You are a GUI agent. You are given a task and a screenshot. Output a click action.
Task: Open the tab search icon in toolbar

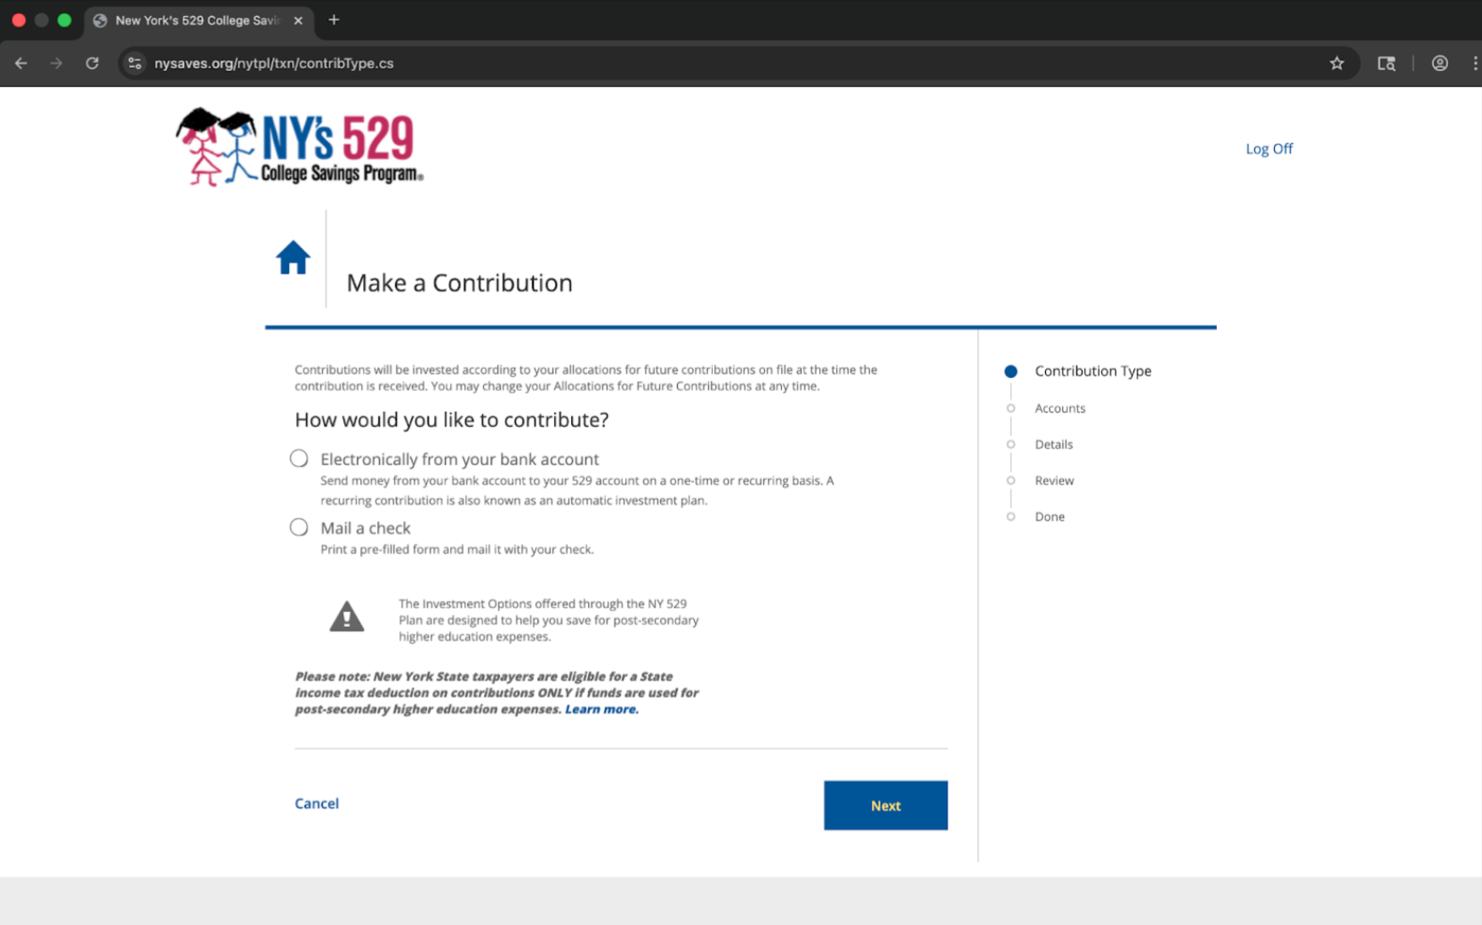(x=1386, y=63)
